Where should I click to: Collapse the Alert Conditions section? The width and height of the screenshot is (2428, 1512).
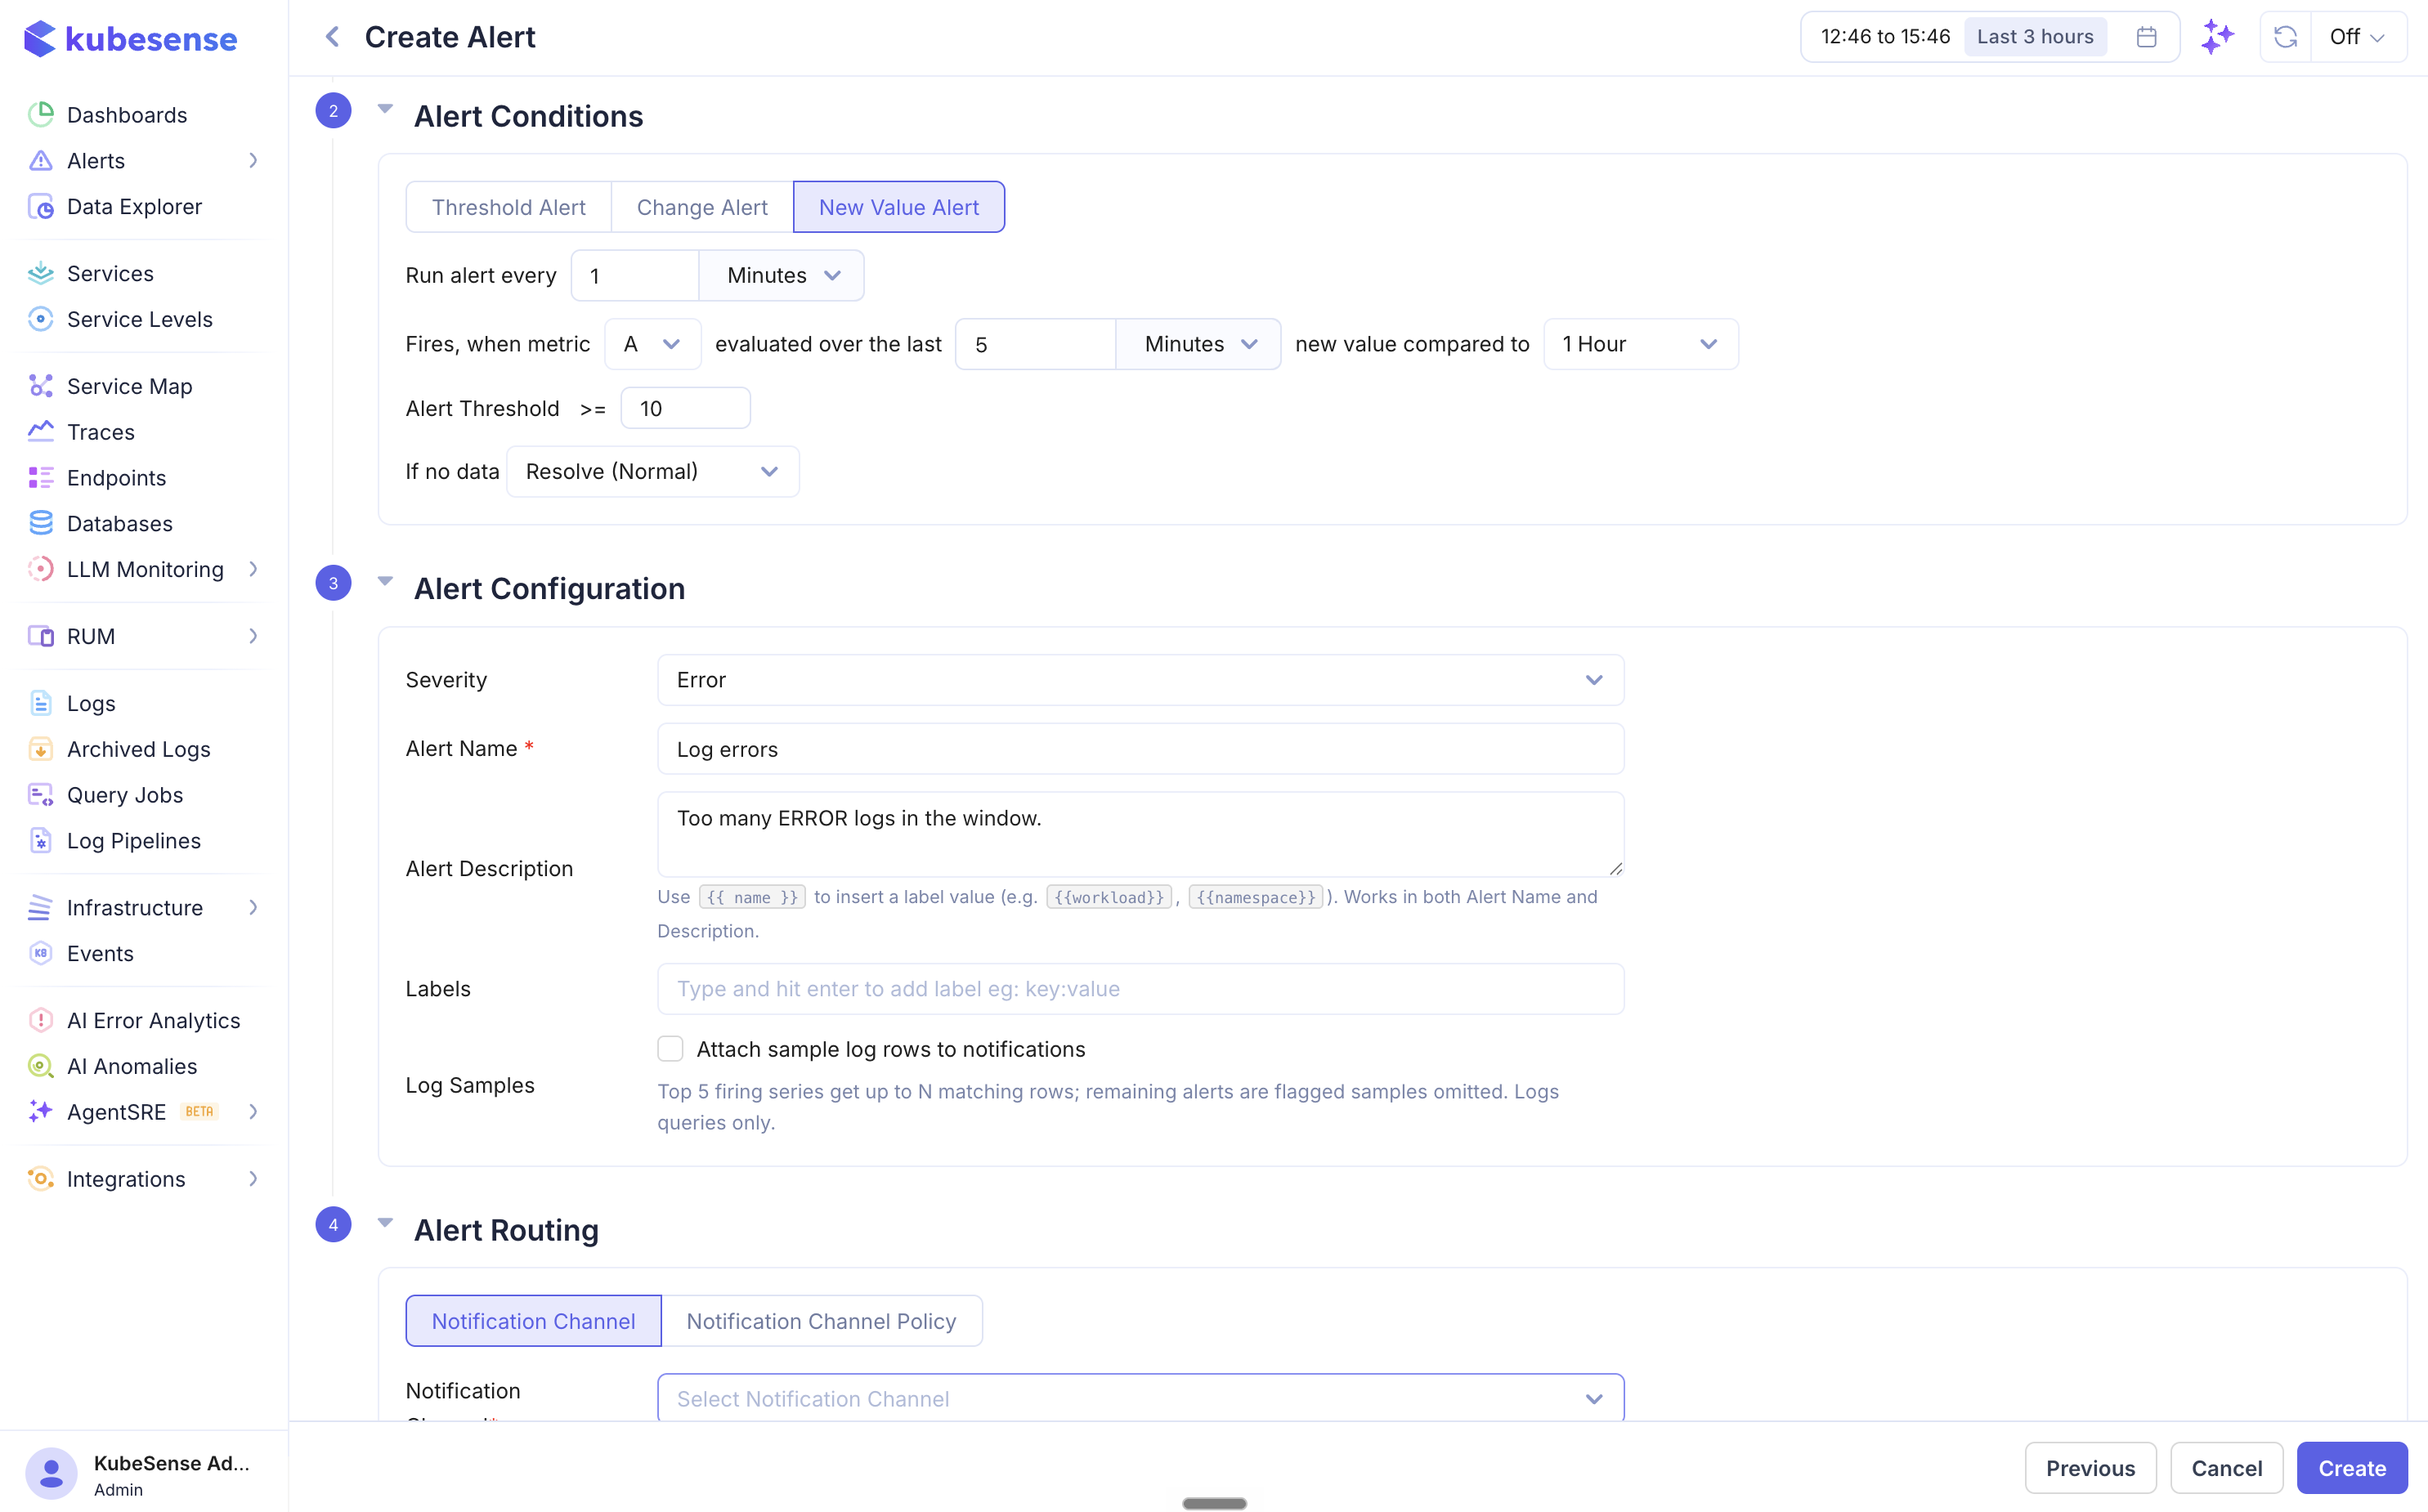(385, 109)
